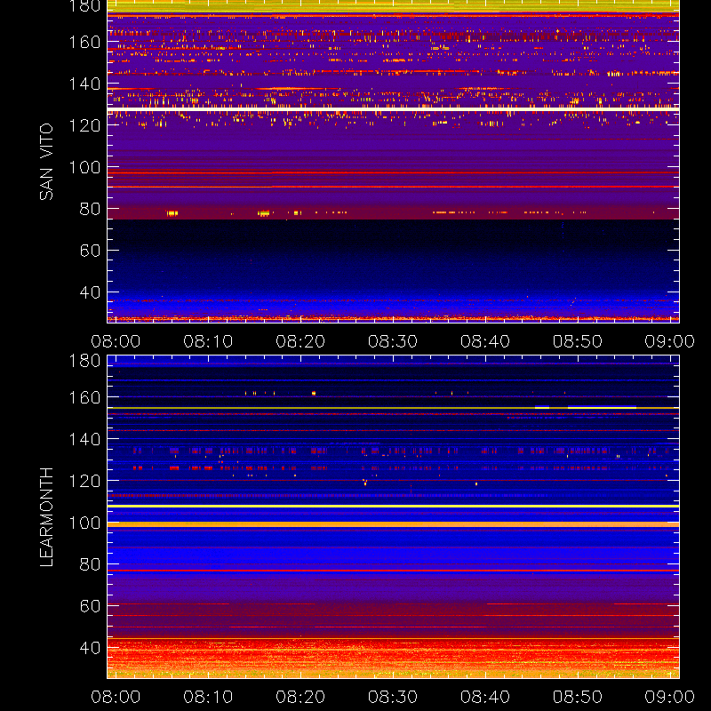
Task: Pick the 09:00 time label below the San Vito plot
Action: (670, 341)
